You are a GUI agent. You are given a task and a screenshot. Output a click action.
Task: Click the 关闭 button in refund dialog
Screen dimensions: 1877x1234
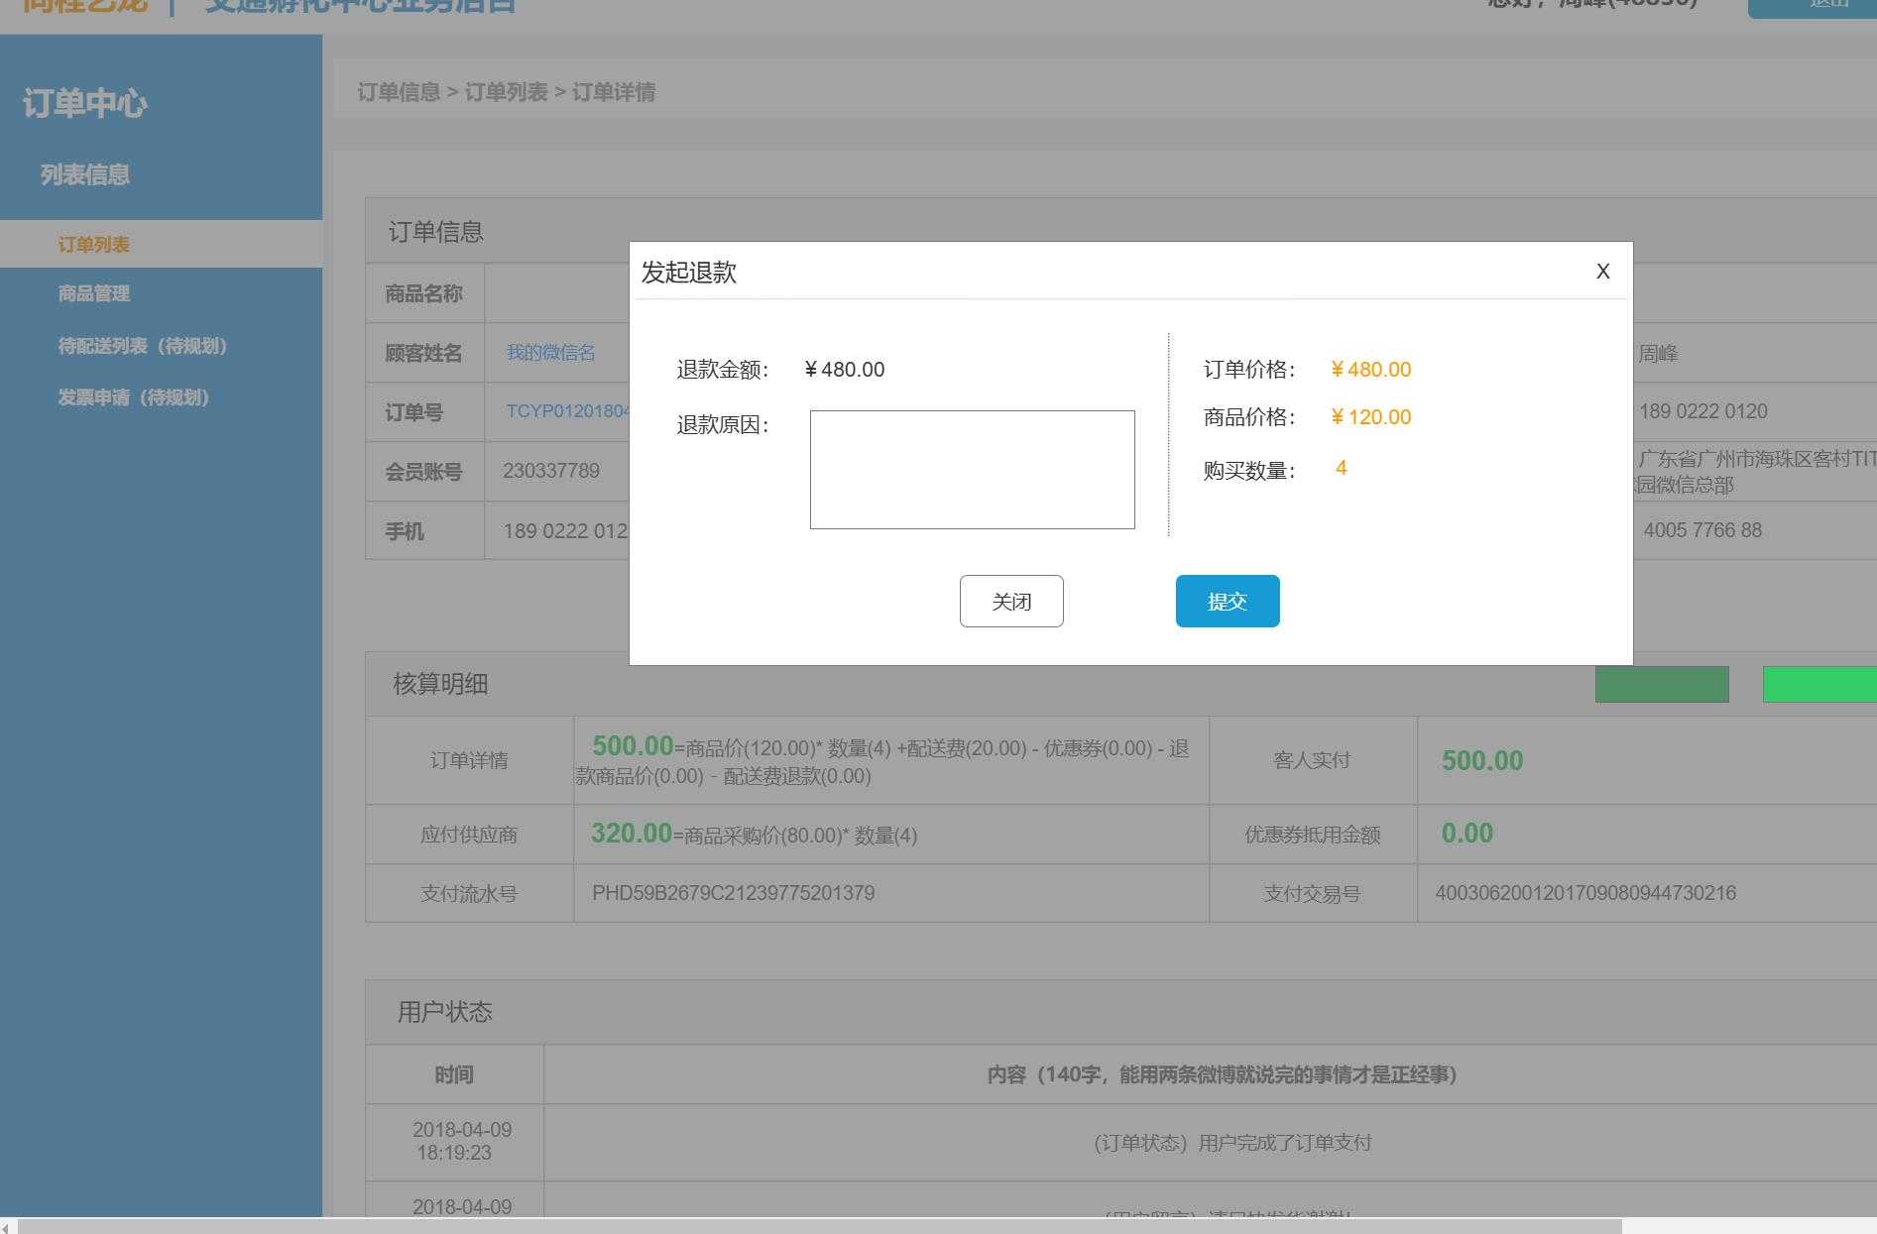tap(1011, 601)
